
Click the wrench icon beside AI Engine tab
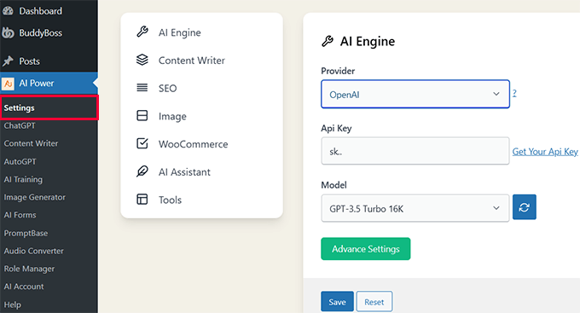pyautogui.click(x=142, y=32)
